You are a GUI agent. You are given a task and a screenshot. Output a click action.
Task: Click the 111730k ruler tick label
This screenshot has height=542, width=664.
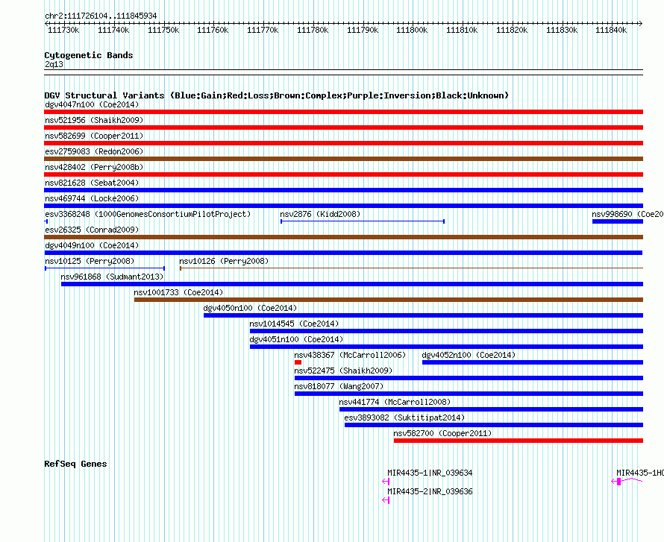pyautogui.click(x=63, y=30)
